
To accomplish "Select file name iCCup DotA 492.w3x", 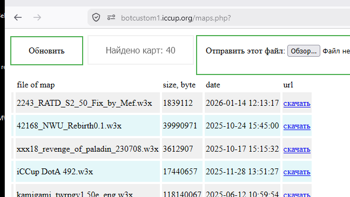I will pyautogui.click(x=55, y=172).
